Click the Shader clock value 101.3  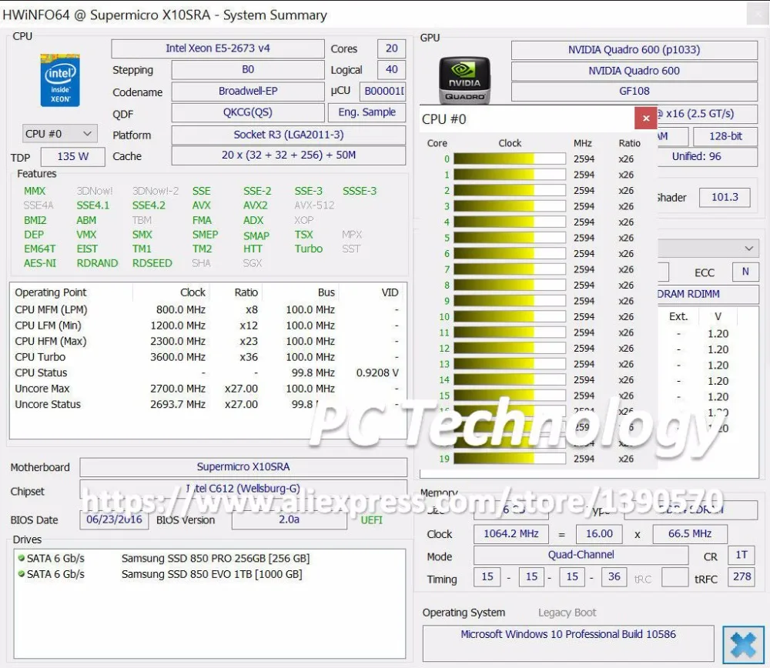point(725,197)
